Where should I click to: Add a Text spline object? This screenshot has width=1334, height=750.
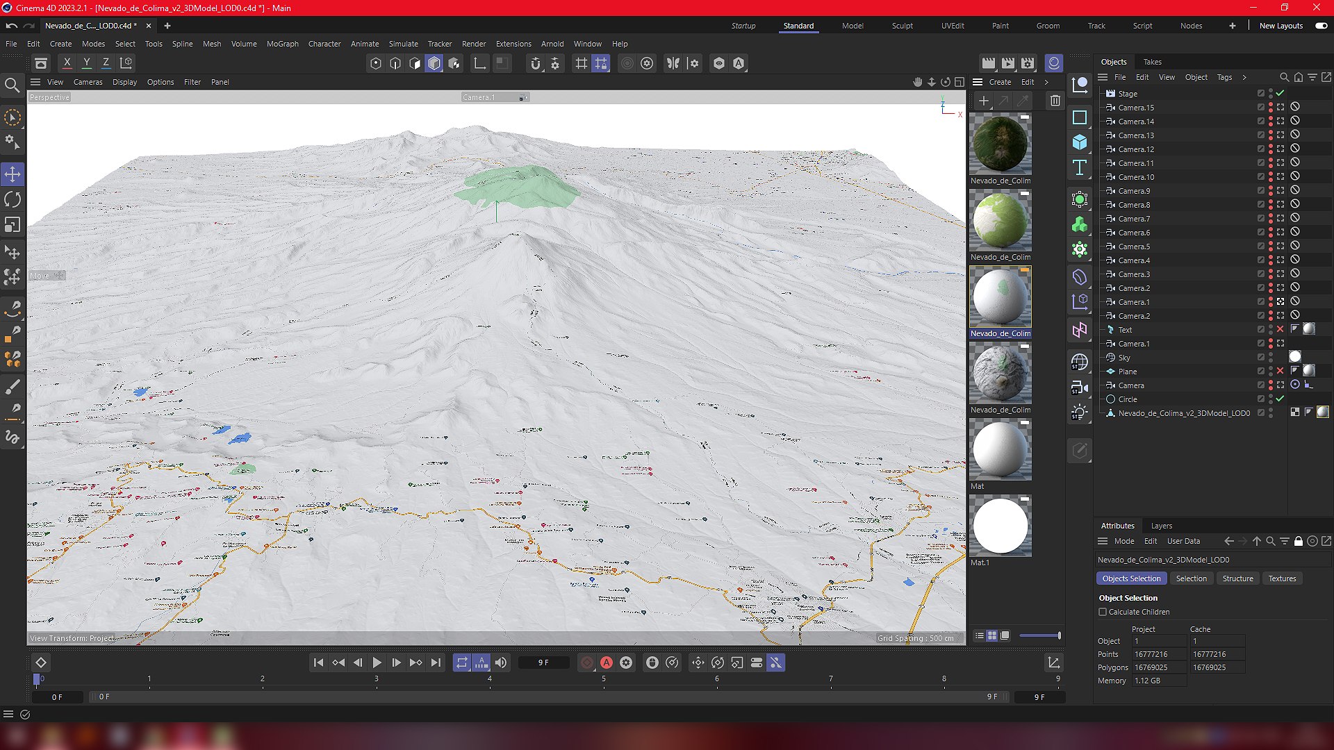[1080, 167]
